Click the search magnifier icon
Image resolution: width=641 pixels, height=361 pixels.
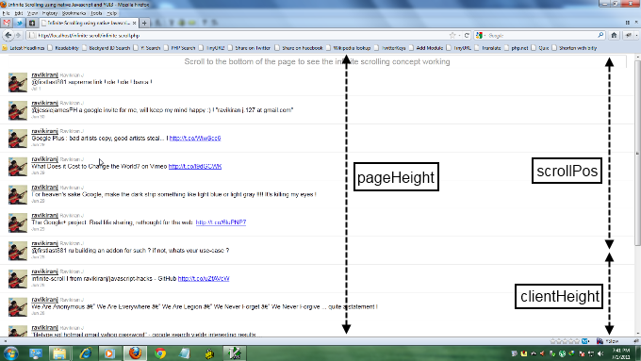[600, 35]
